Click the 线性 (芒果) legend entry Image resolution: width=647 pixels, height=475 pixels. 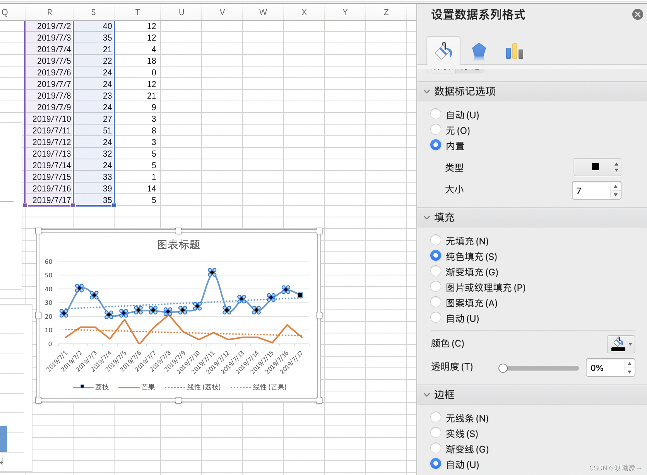[x=258, y=387]
